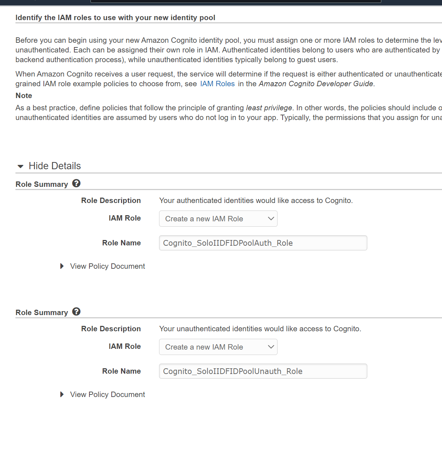Expand View Policy Document for authenticated role
Image resolution: width=442 pixels, height=457 pixels.
click(x=103, y=266)
